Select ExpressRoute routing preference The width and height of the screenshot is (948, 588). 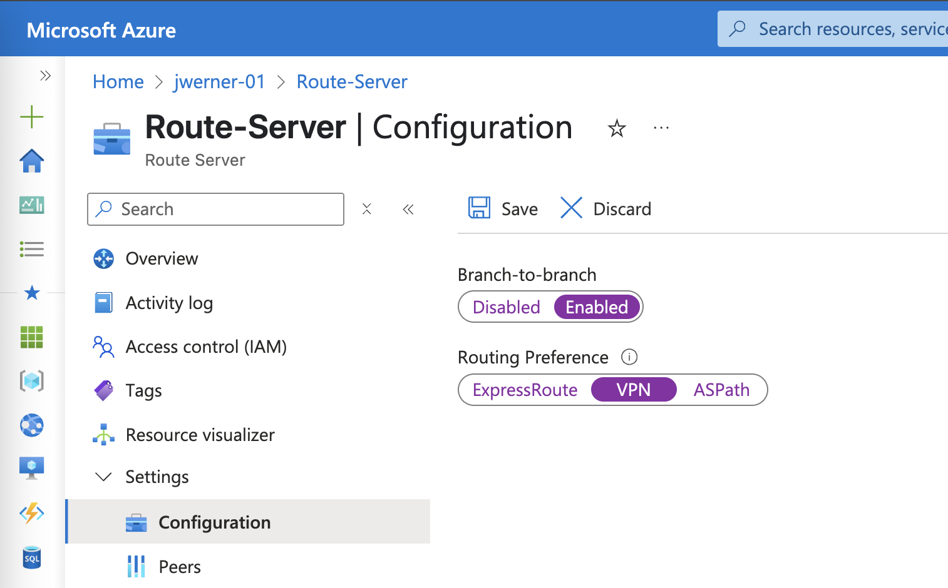tap(525, 390)
